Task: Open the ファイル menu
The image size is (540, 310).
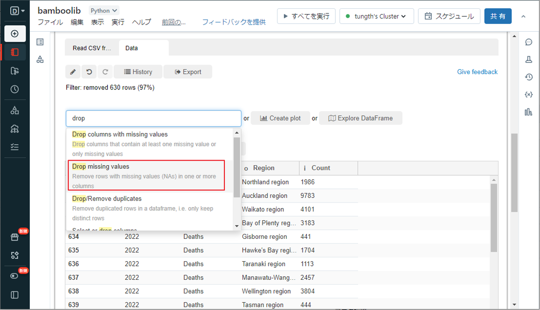Action: click(50, 22)
